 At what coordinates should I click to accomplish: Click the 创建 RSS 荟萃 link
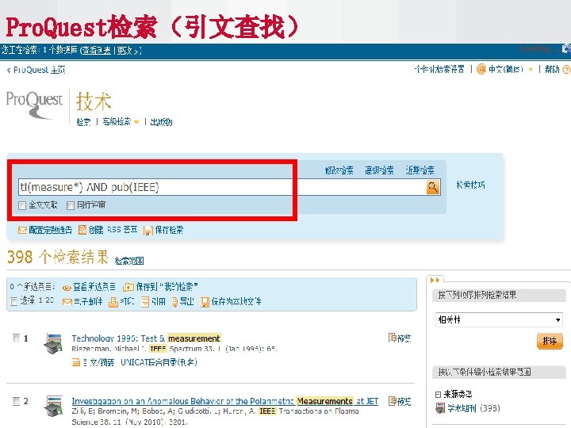point(113,230)
